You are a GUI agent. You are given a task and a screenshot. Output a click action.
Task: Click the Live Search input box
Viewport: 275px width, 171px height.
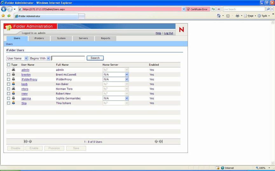click(x=244, y=9)
